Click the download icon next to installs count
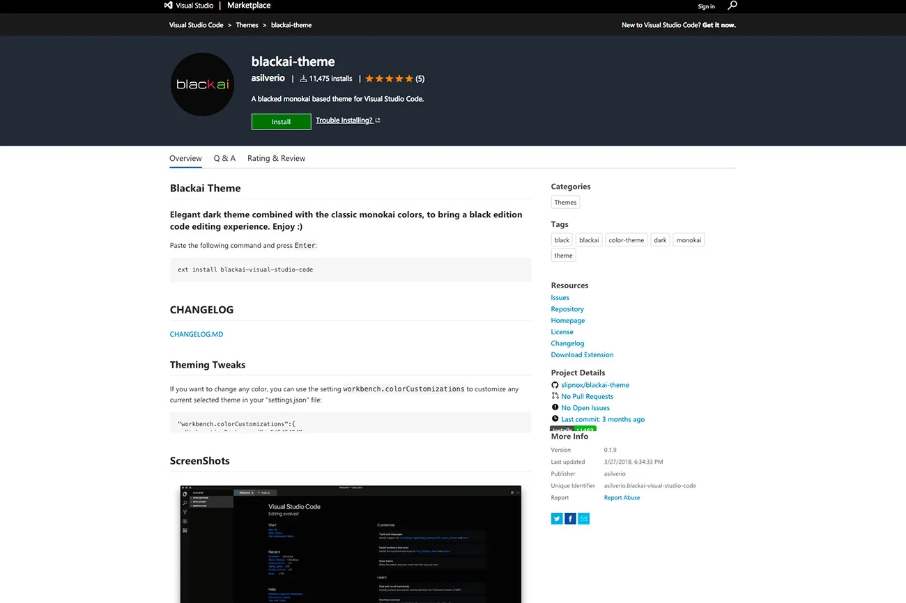 tap(304, 79)
